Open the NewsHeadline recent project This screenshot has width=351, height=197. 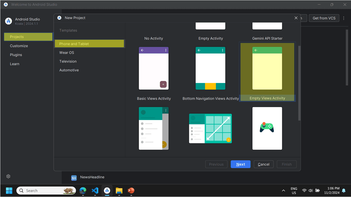[x=92, y=177]
